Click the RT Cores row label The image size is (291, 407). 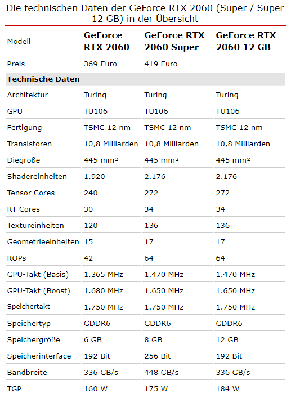(24, 209)
